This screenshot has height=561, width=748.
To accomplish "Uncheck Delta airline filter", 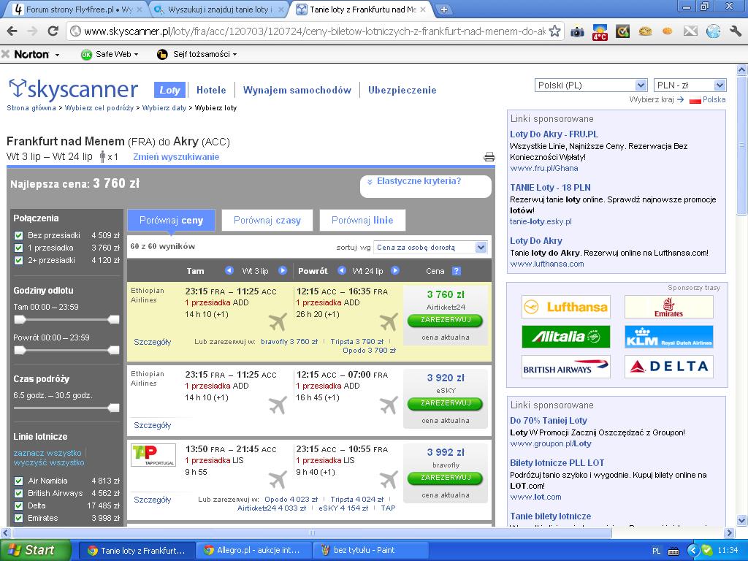I will tap(18, 505).
